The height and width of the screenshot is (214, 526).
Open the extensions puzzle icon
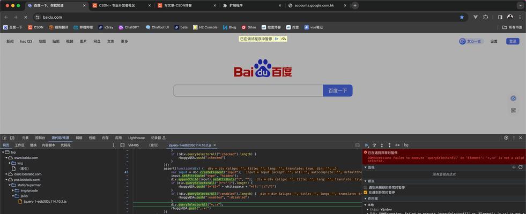485,17
